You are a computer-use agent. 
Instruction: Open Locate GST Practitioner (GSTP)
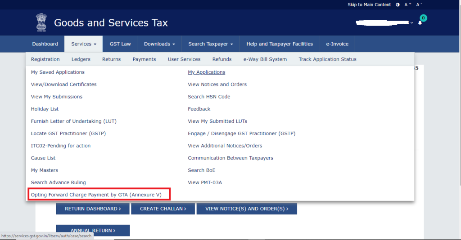coord(68,133)
